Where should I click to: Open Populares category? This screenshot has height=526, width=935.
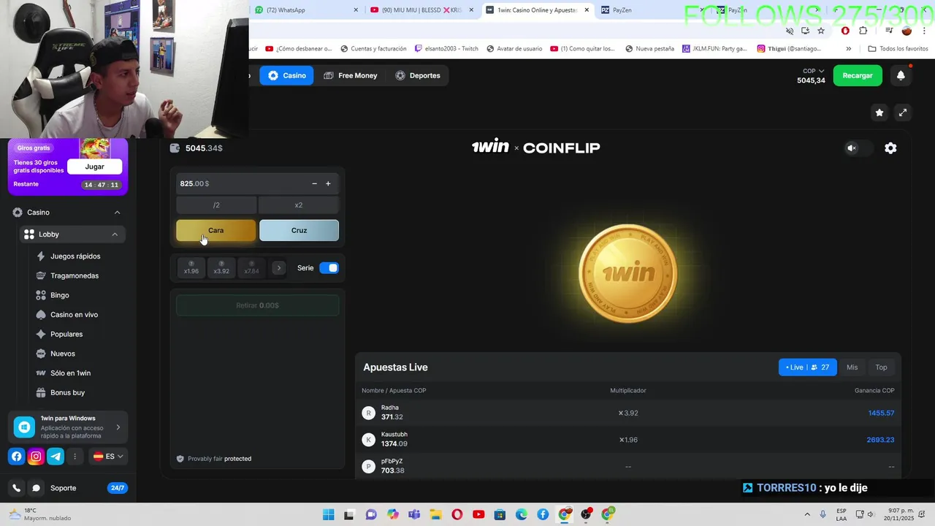66,335
